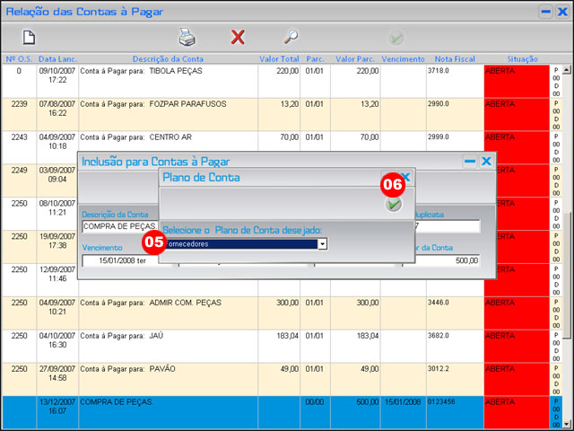Click the grayed-out checkmark in main toolbar
The image size is (574, 431).
(x=396, y=38)
